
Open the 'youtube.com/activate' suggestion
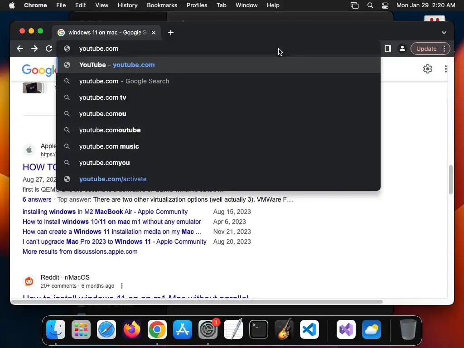218,179
